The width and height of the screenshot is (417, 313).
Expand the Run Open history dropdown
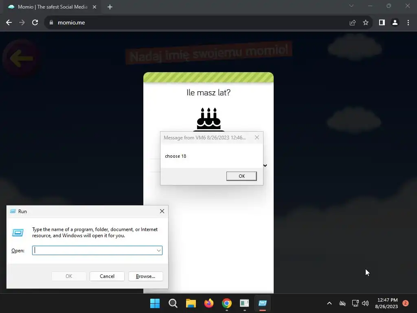click(158, 251)
